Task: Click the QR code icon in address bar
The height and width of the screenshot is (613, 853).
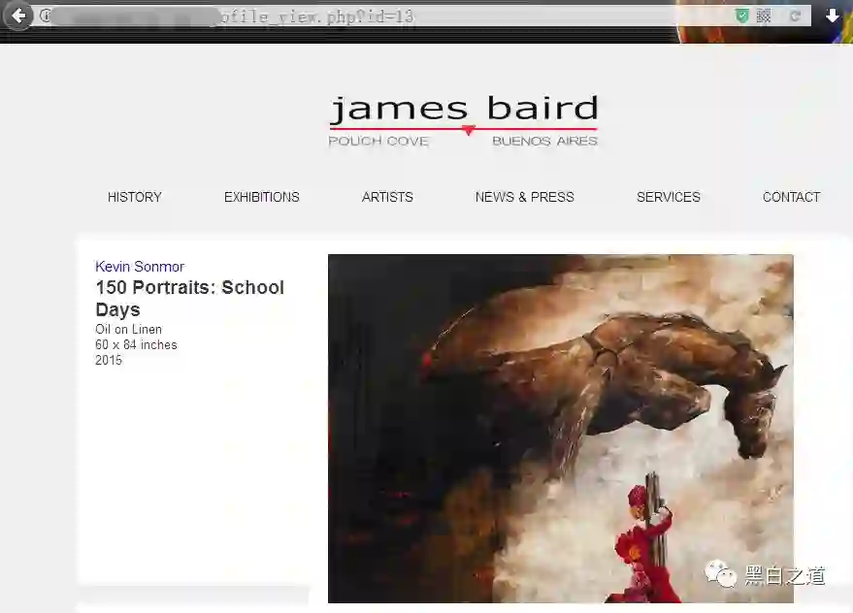Action: click(764, 16)
